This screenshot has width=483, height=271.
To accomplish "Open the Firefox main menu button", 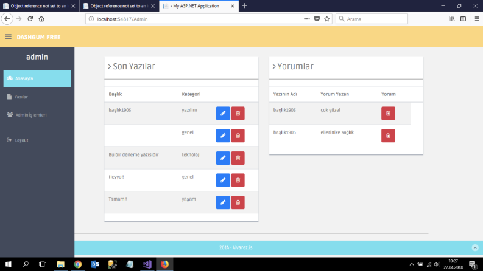I will point(477,19).
